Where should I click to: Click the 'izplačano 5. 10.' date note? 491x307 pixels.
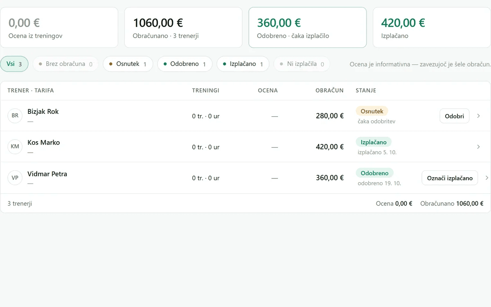[x=377, y=152]
